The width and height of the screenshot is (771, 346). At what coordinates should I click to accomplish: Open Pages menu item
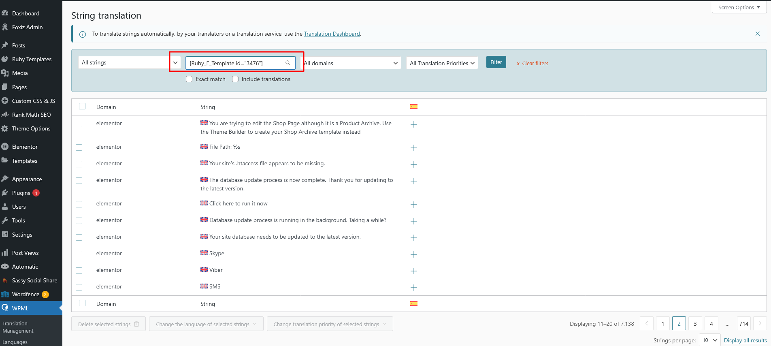click(19, 87)
